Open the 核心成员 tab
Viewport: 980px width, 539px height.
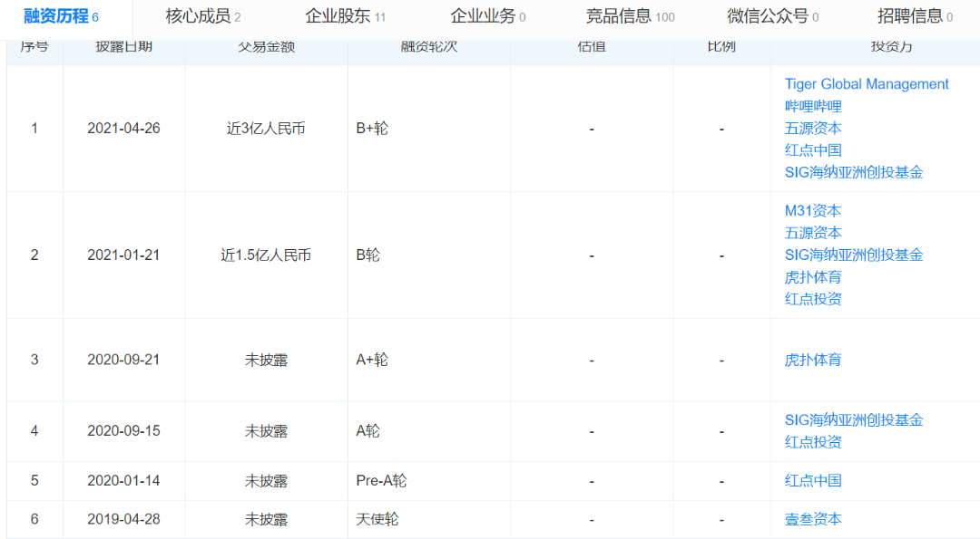tap(203, 16)
